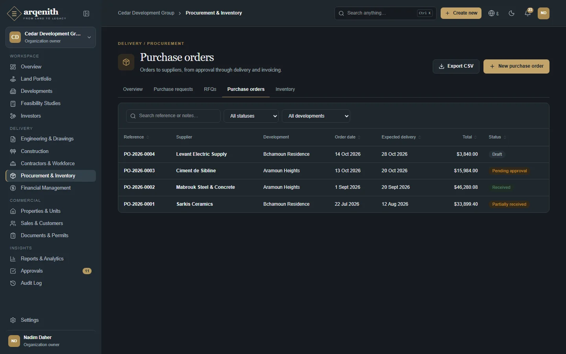Image resolution: width=566 pixels, height=354 pixels.
Task: Open Settings in sidebar
Action: (51, 320)
